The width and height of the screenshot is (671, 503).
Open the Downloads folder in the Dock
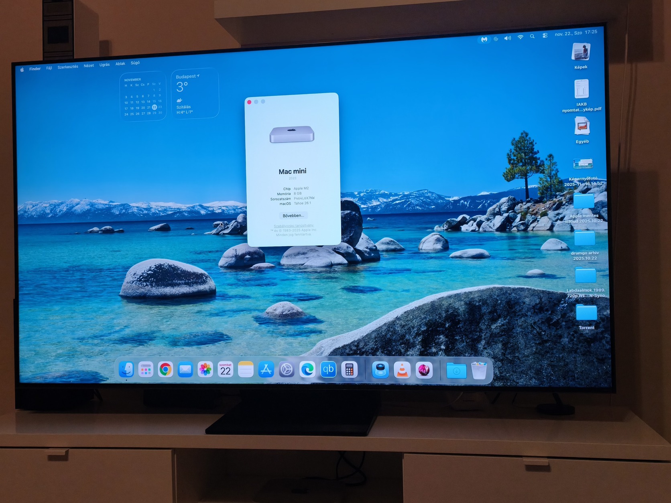456,371
